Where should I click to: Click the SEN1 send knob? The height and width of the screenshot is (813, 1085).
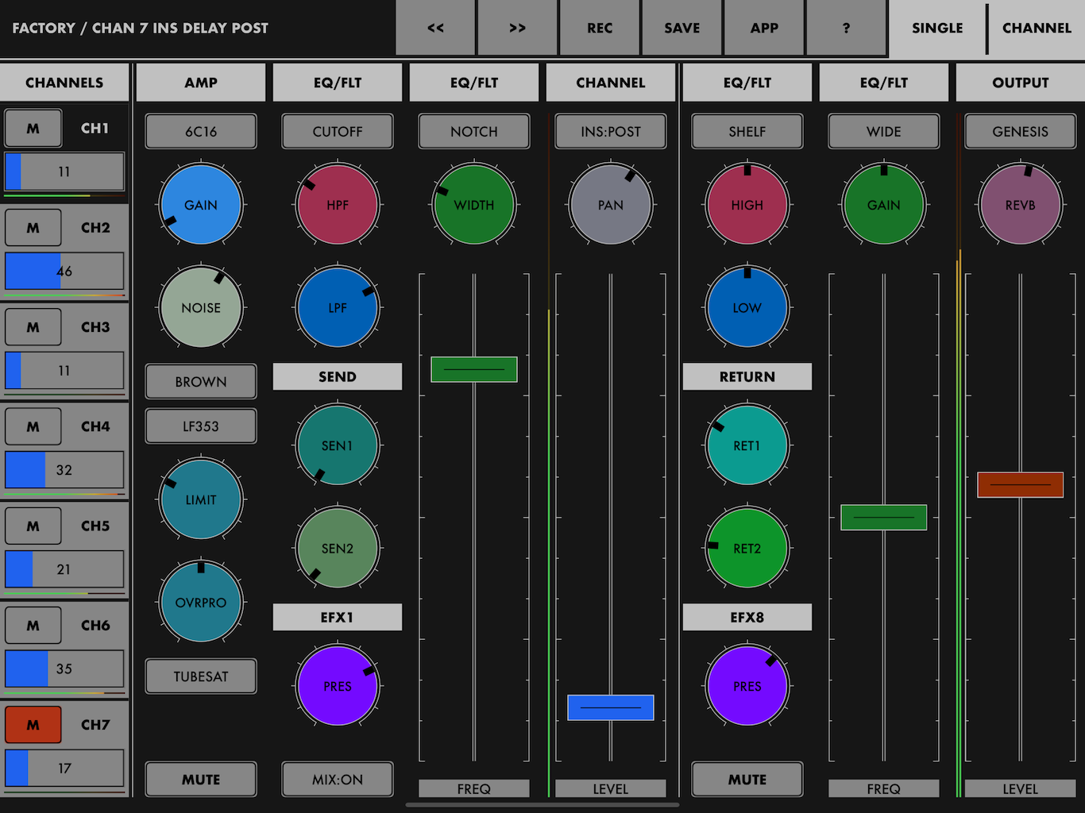pos(338,445)
